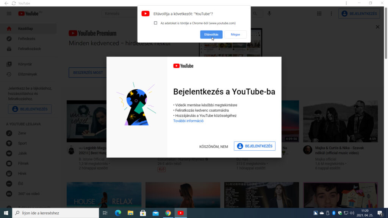This screenshot has width=388, height=218.
Task: Click the YouTube app icon in the taskbar
Action: tap(181, 213)
